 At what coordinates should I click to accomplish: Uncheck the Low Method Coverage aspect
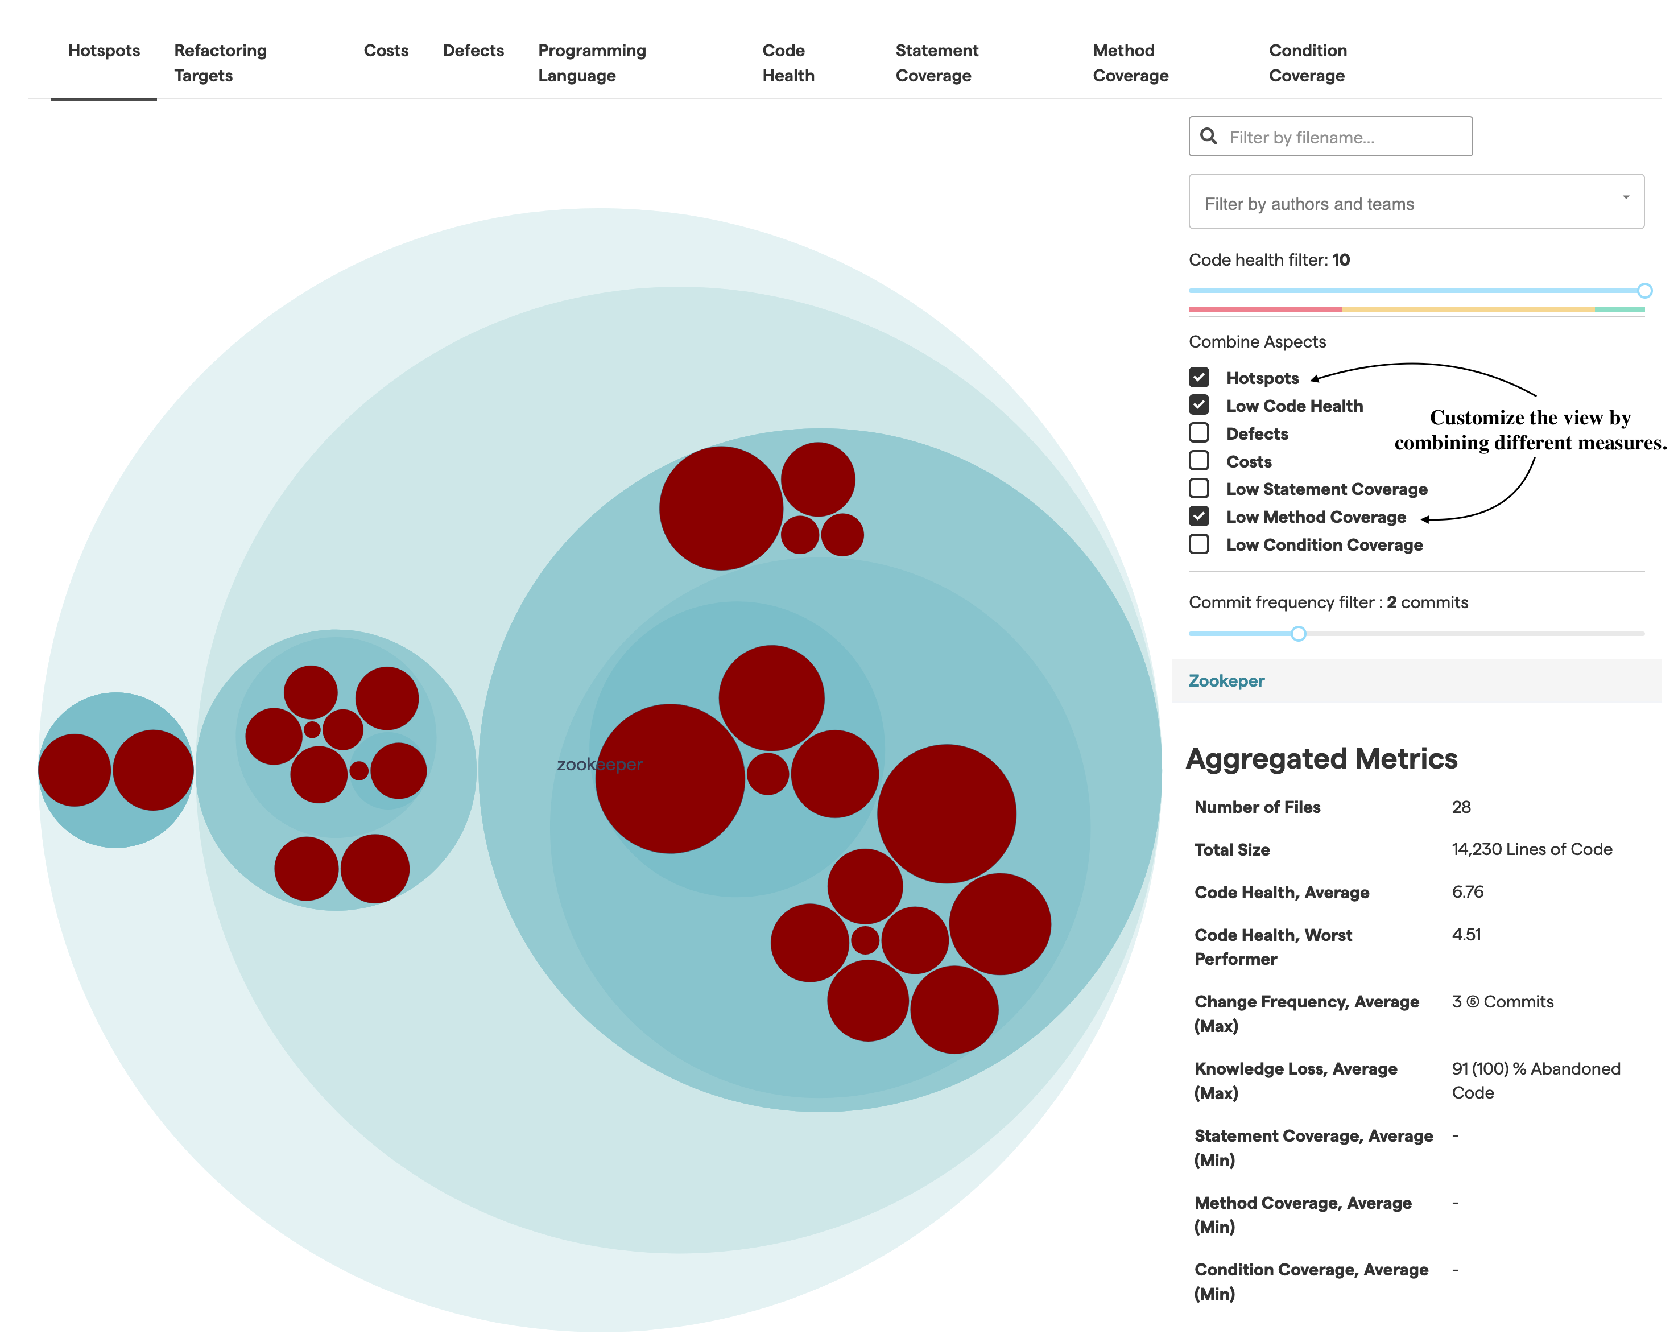pyautogui.click(x=1198, y=516)
